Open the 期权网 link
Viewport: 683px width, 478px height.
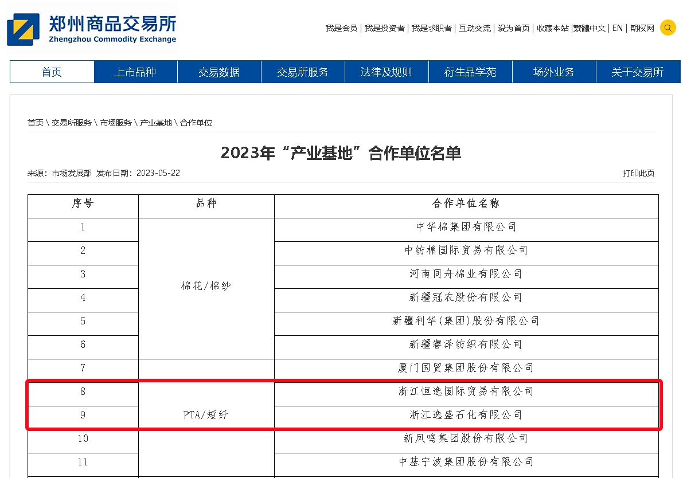642,28
